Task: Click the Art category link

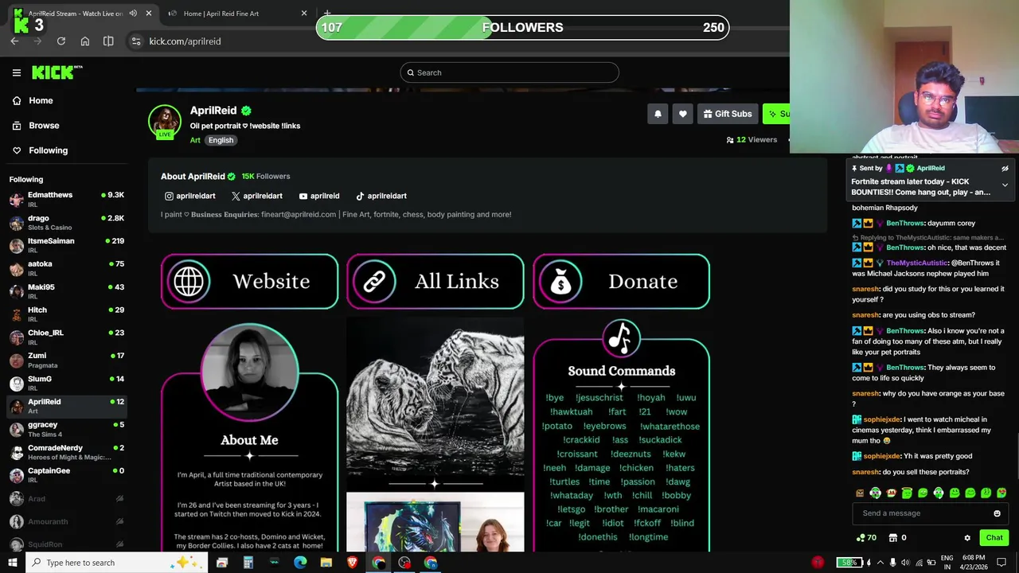Action: [x=195, y=140]
